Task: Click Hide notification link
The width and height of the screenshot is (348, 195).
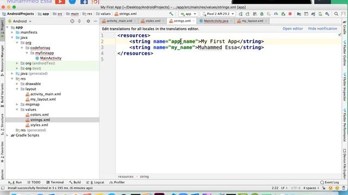Action: (x=322, y=29)
